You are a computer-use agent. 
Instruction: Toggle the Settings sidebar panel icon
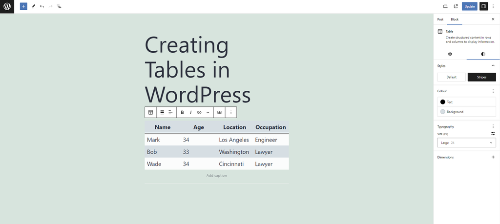point(484,6)
